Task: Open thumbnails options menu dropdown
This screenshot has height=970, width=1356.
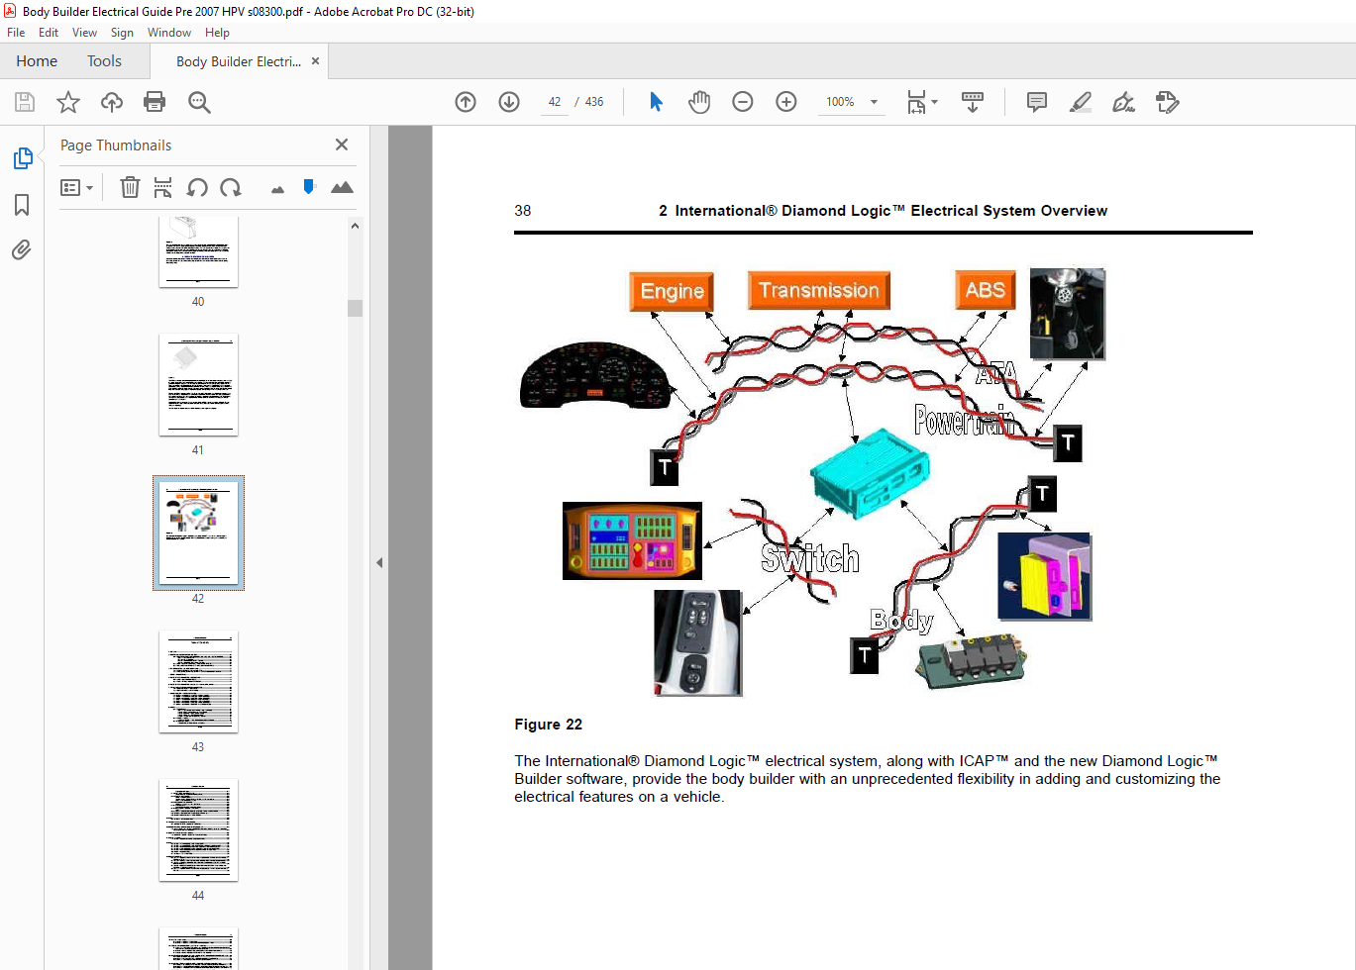Action: point(76,187)
